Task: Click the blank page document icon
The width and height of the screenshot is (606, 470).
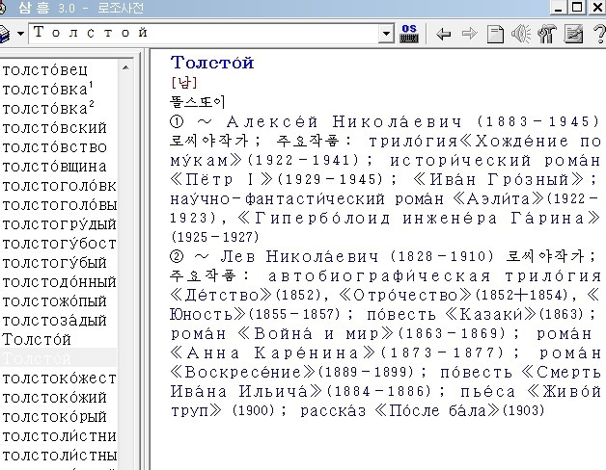Action: click(x=495, y=34)
